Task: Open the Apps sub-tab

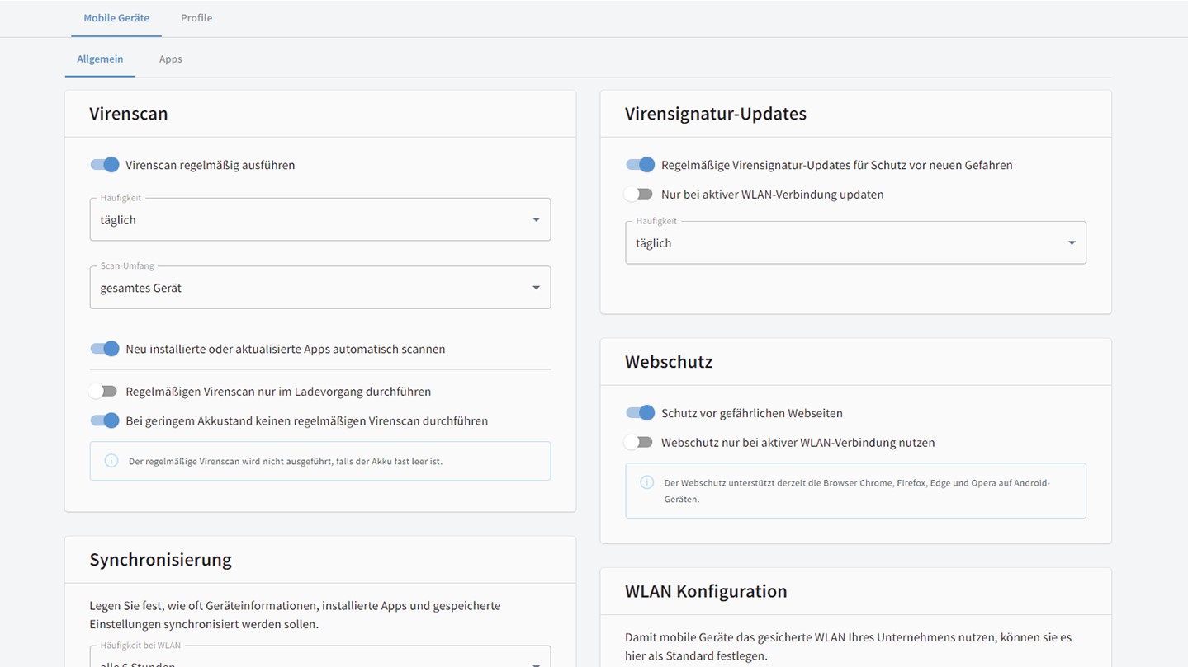Action: coord(171,59)
